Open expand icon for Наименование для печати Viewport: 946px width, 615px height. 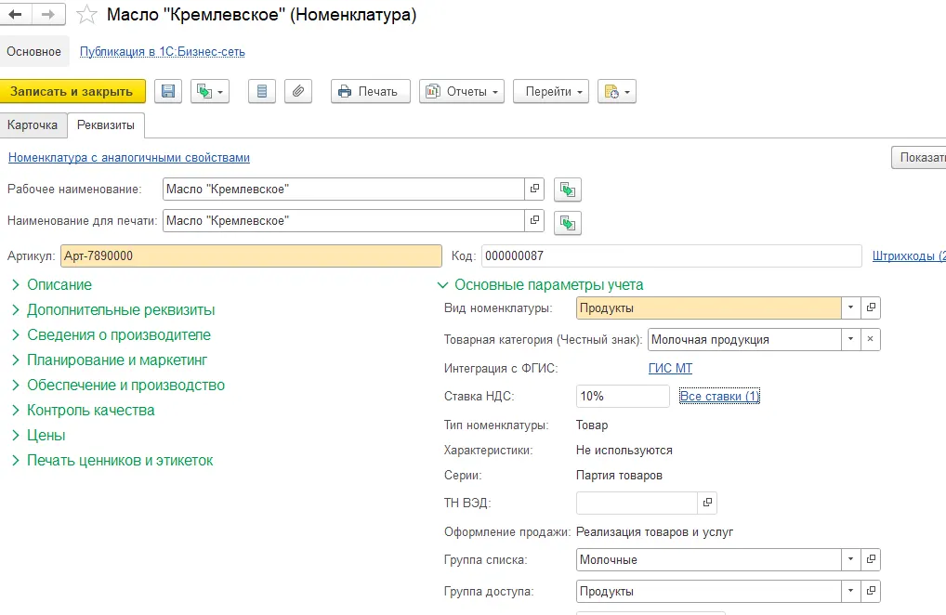click(x=534, y=221)
